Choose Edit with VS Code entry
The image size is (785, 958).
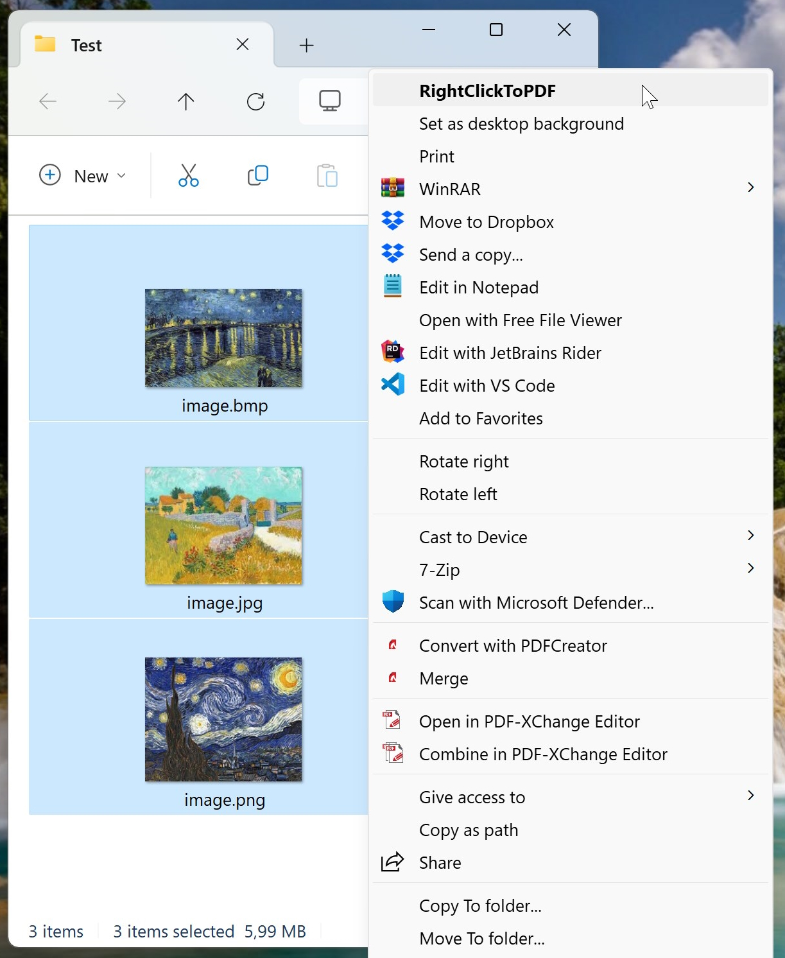coord(571,385)
